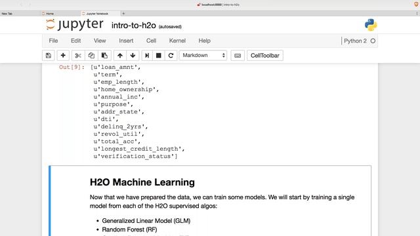Image resolution: width=420 pixels, height=236 pixels.
Task: Move selected cell up arrow
Action: click(120, 55)
